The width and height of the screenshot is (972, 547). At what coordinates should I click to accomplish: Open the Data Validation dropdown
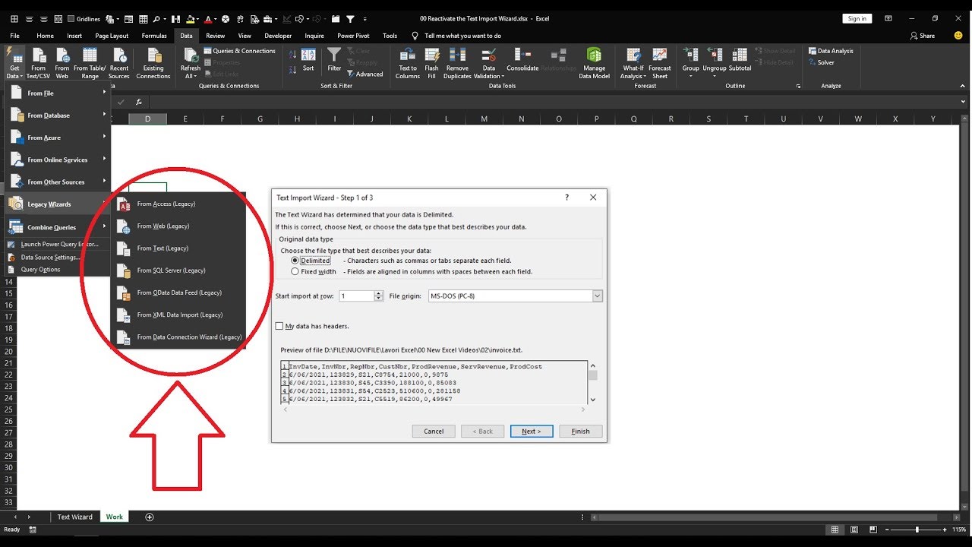click(x=489, y=63)
